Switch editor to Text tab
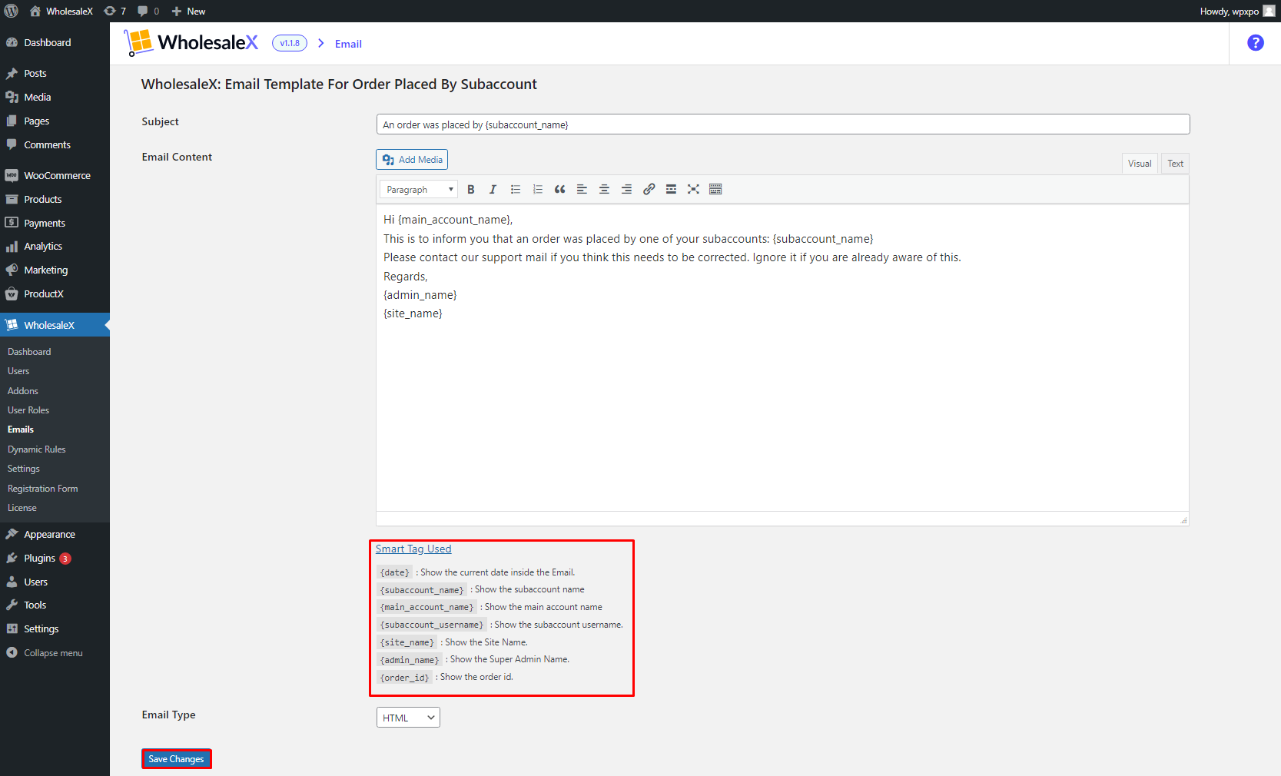 pos(1175,164)
